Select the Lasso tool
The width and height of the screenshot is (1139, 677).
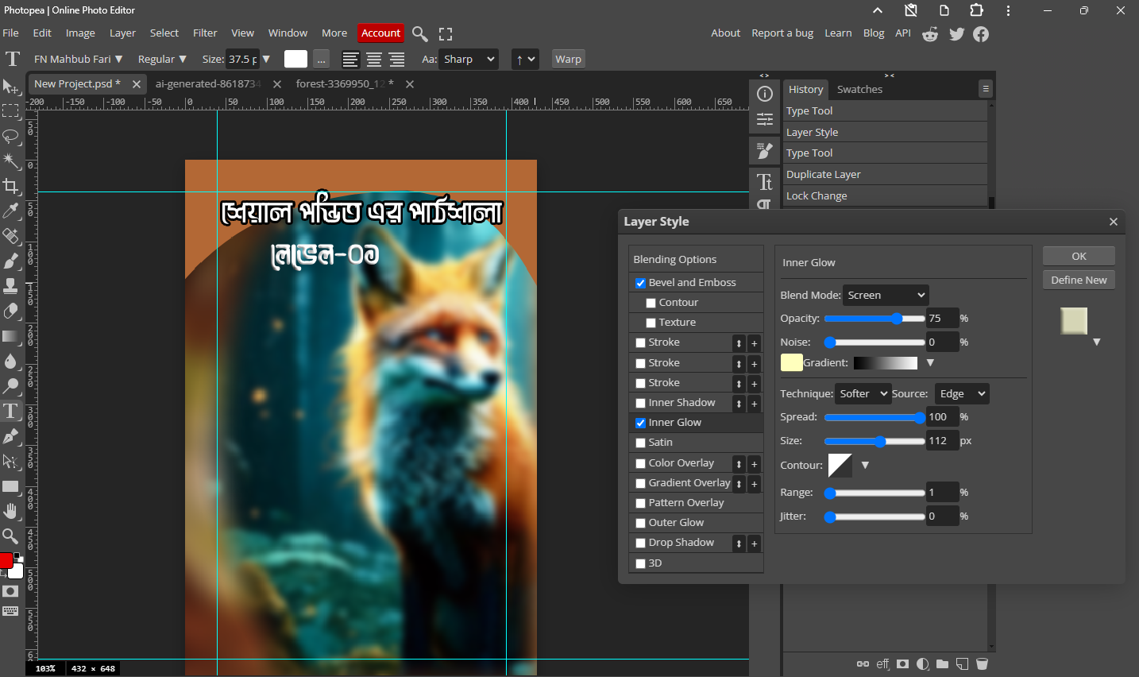pyautogui.click(x=10, y=136)
